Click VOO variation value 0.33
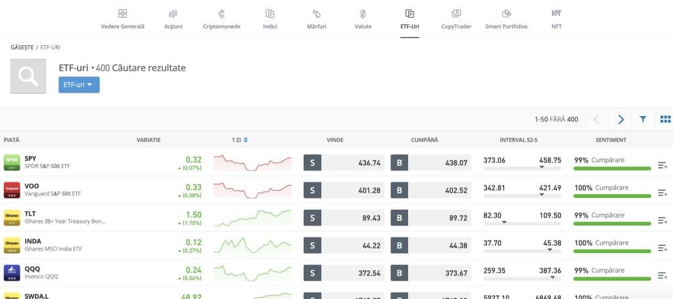This screenshot has width=673, height=299. point(194,187)
